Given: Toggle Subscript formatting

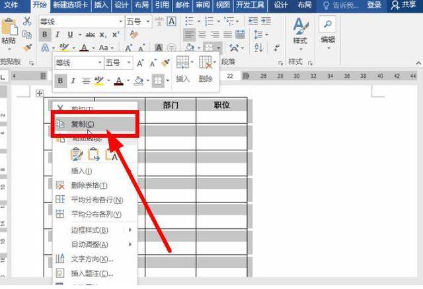Looking at the screenshot, I should click(103, 35).
